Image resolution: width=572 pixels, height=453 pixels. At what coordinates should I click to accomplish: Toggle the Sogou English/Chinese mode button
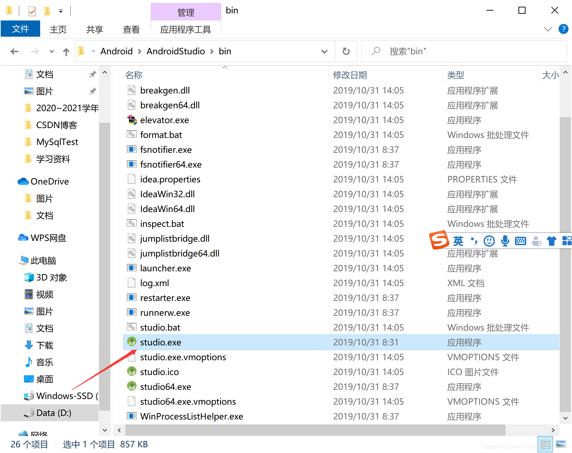[x=458, y=241]
